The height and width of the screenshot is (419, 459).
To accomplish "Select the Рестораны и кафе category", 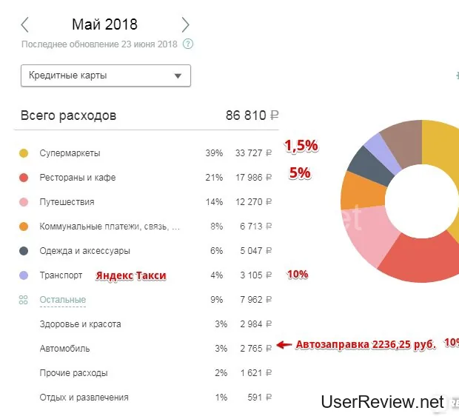I will pyautogui.click(x=77, y=178).
